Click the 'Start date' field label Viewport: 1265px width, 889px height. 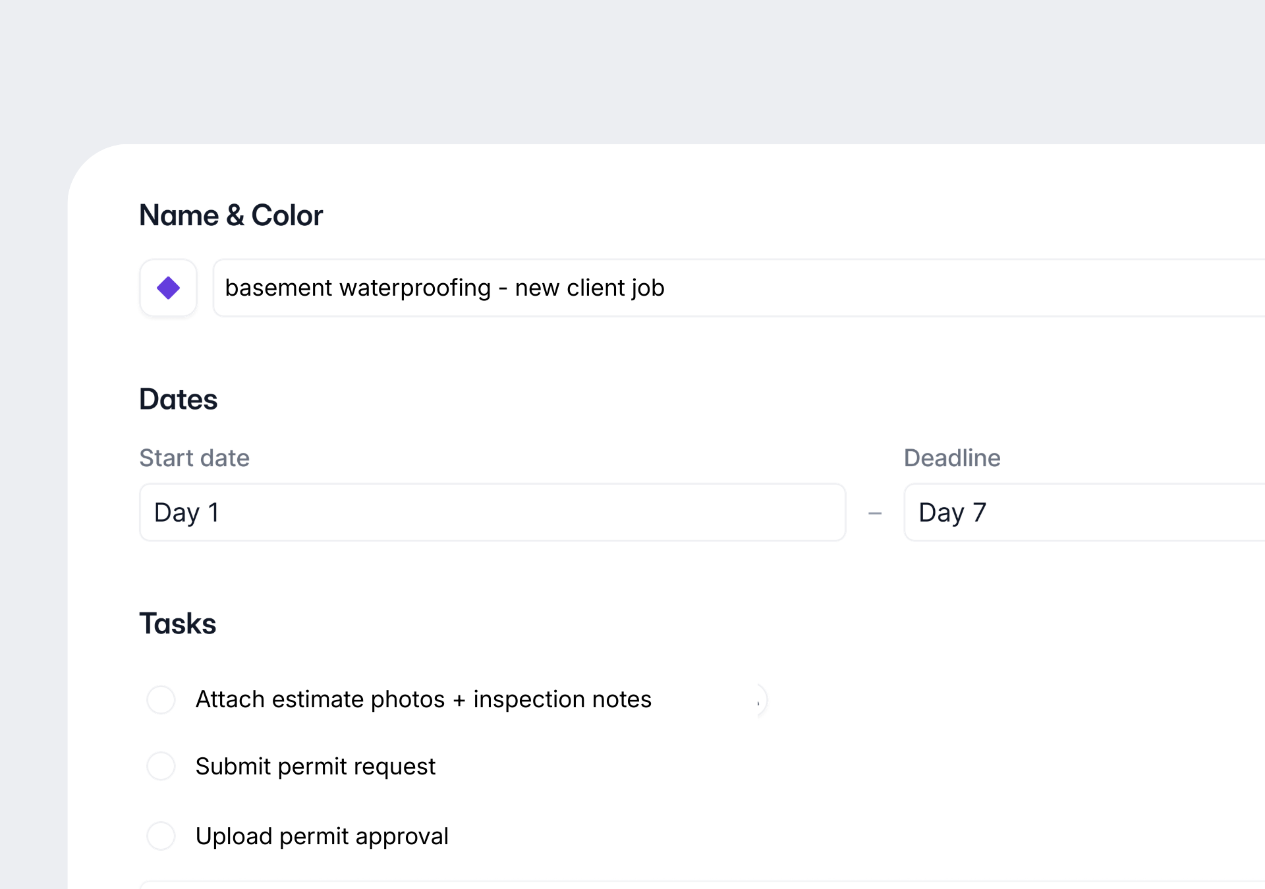[194, 458]
